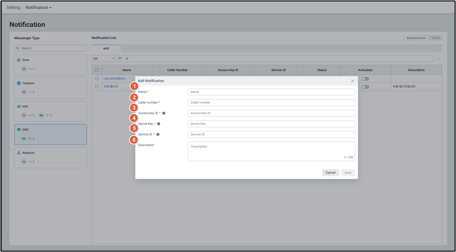Click the Description text area

click(271, 151)
